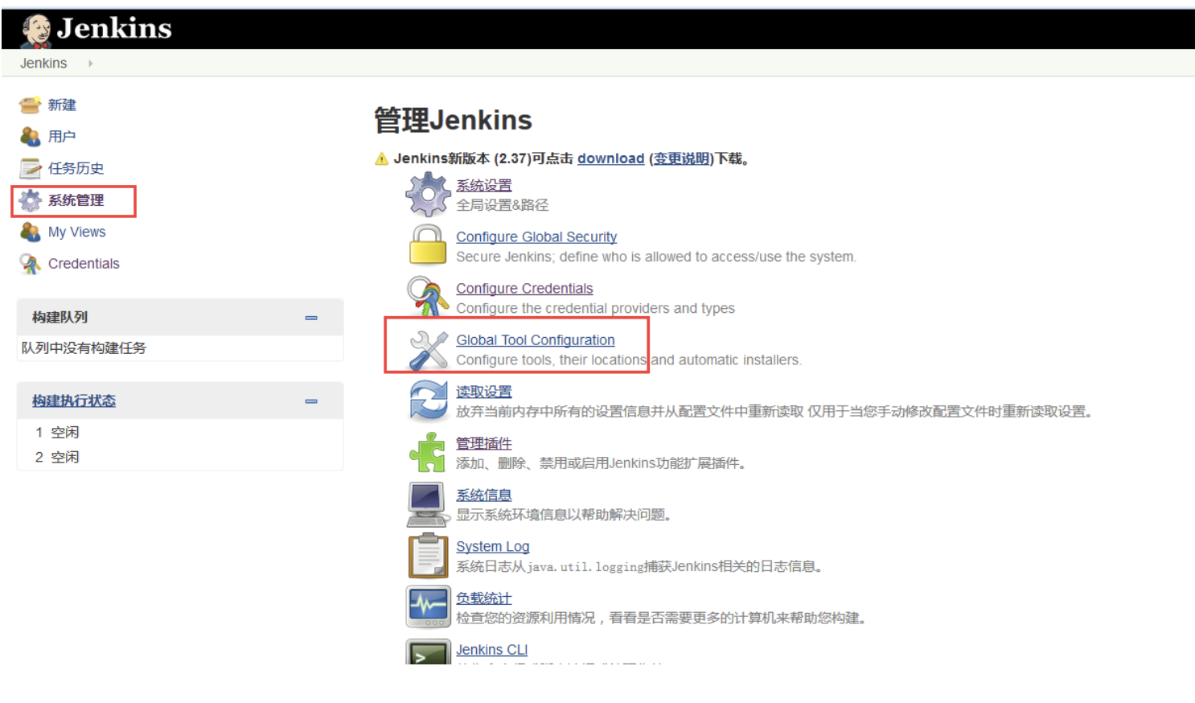This screenshot has width=1195, height=703.
Task: Click the 'Secure Jenkins; define who' description
Action: [656, 257]
